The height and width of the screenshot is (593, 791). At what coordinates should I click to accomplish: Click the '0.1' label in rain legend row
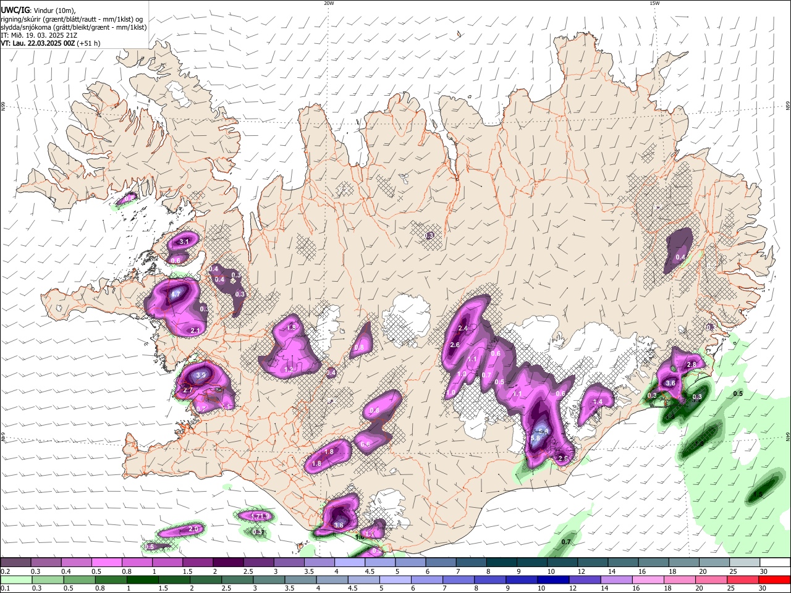point(6,589)
